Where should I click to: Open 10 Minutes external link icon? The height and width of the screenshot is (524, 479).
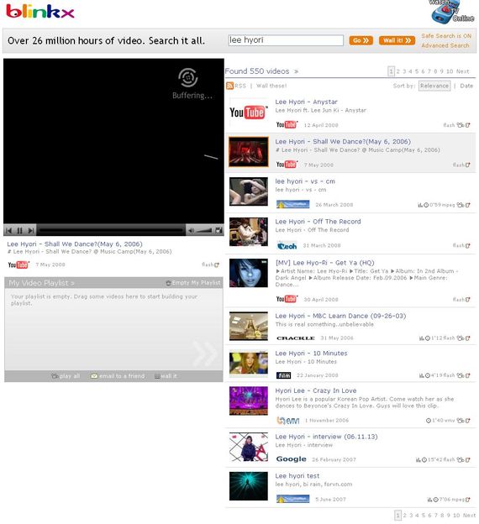pos(467,375)
